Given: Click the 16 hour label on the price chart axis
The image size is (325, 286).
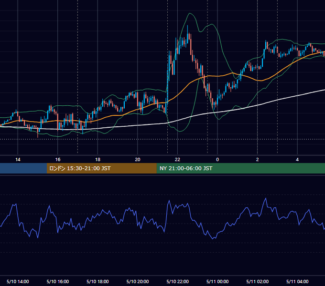Looking at the screenshot, I should click(x=58, y=160).
